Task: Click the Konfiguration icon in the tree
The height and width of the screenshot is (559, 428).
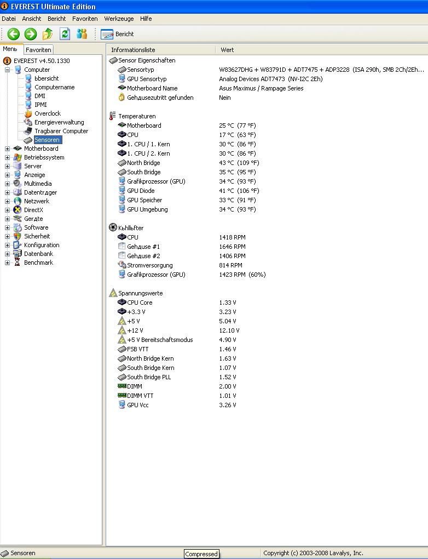Action: [x=17, y=246]
